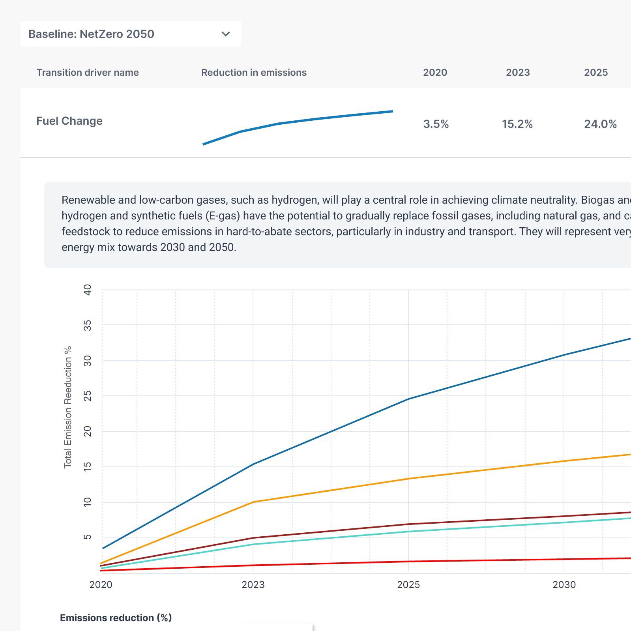
Task: Click the 2023 x-axis label on chart
Action: point(253,584)
